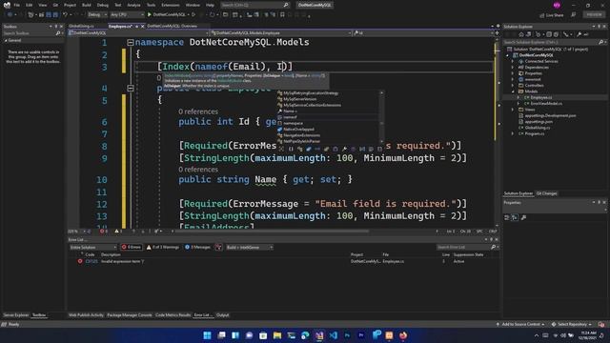This screenshot has width=610, height=343.
Task: Collapse the namespace block on line 1
Action: click(131, 42)
